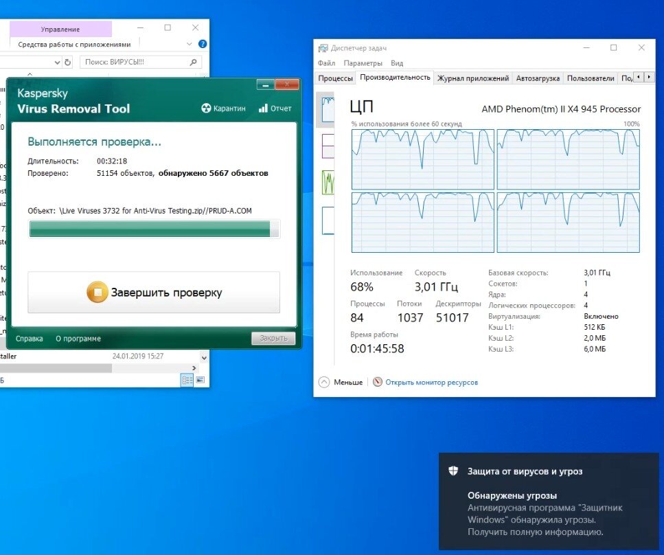This screenshot has height=555, width=664.
Task: Select the green Ethernet graph thumbnail
Action: 328,181
